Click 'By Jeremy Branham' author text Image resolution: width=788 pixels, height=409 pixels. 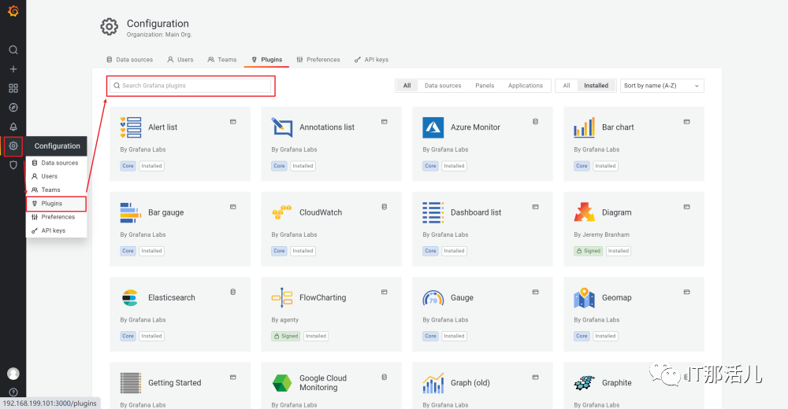tap(601, 235)
